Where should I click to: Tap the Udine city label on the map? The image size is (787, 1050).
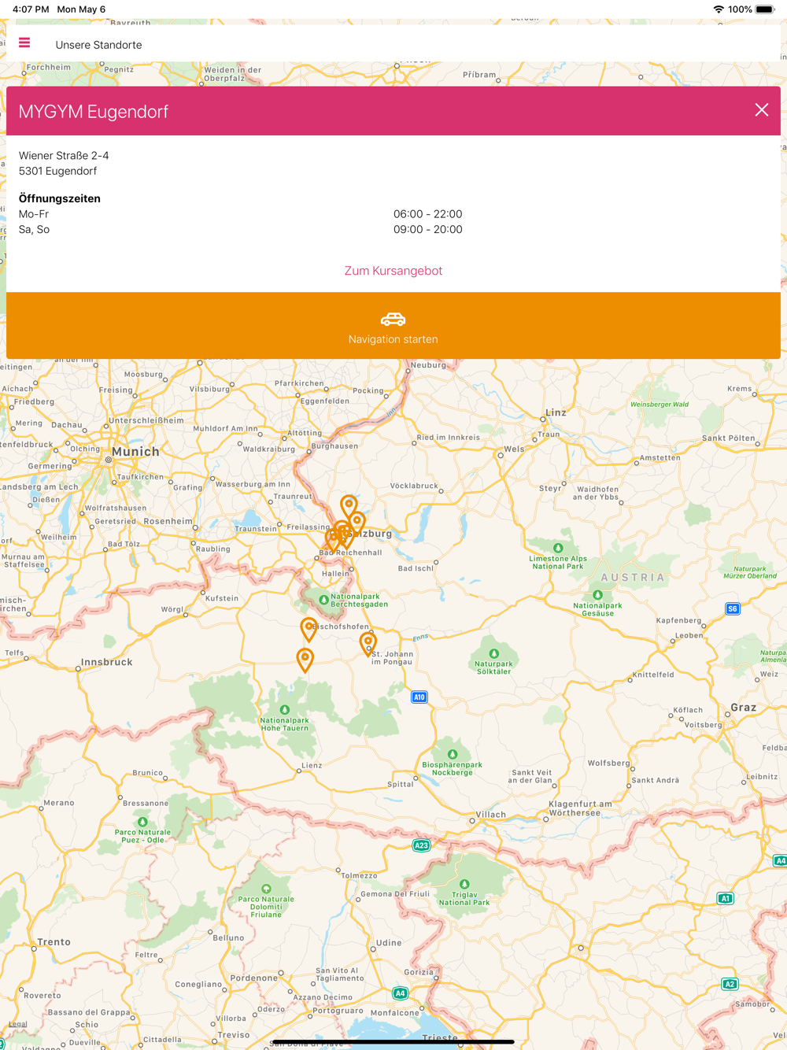tap(389, 943)
